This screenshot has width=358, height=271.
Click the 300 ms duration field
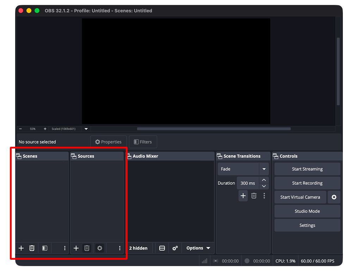(248, 183)
